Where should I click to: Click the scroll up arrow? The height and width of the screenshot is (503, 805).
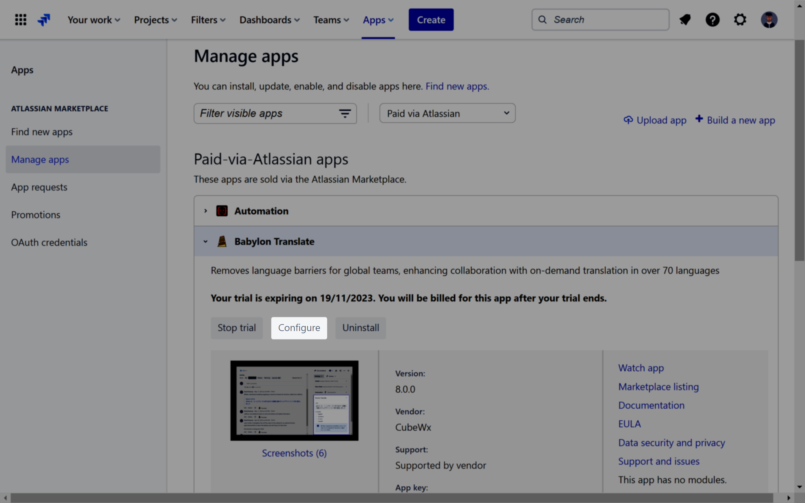click(800, 6)
